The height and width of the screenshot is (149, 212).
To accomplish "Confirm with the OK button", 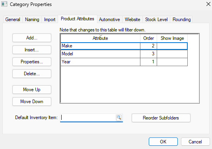I will (x=163, y=142).
